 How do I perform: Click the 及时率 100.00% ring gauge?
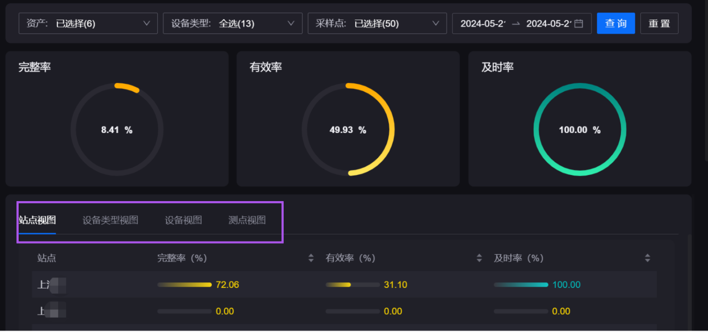(580, 130)
